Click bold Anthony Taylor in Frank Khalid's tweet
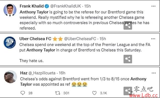 [34, 12]
